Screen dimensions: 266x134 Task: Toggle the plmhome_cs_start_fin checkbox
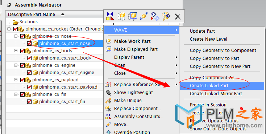click(29, 102)
